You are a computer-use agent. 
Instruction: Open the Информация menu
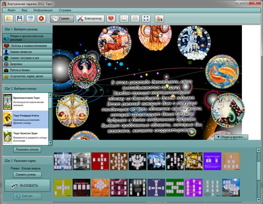(x=43, y=10)
